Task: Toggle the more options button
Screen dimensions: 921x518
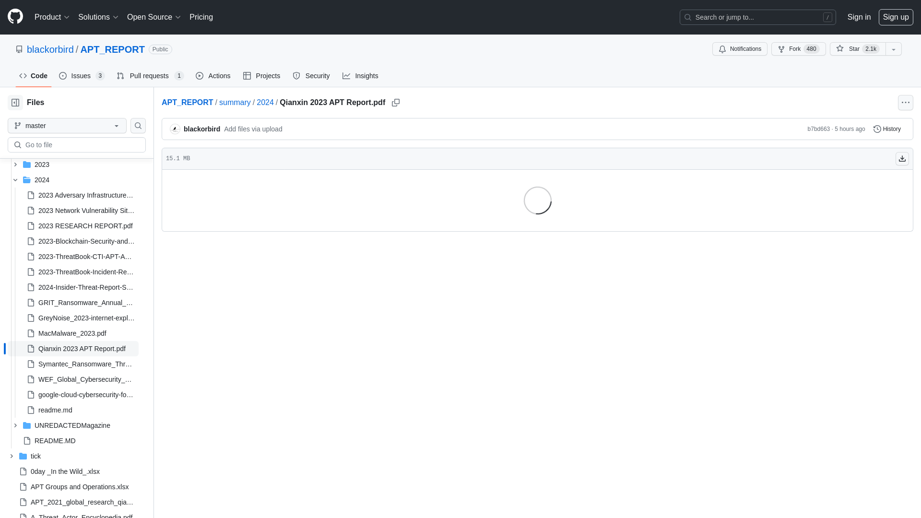Action: tap(905, 103)
